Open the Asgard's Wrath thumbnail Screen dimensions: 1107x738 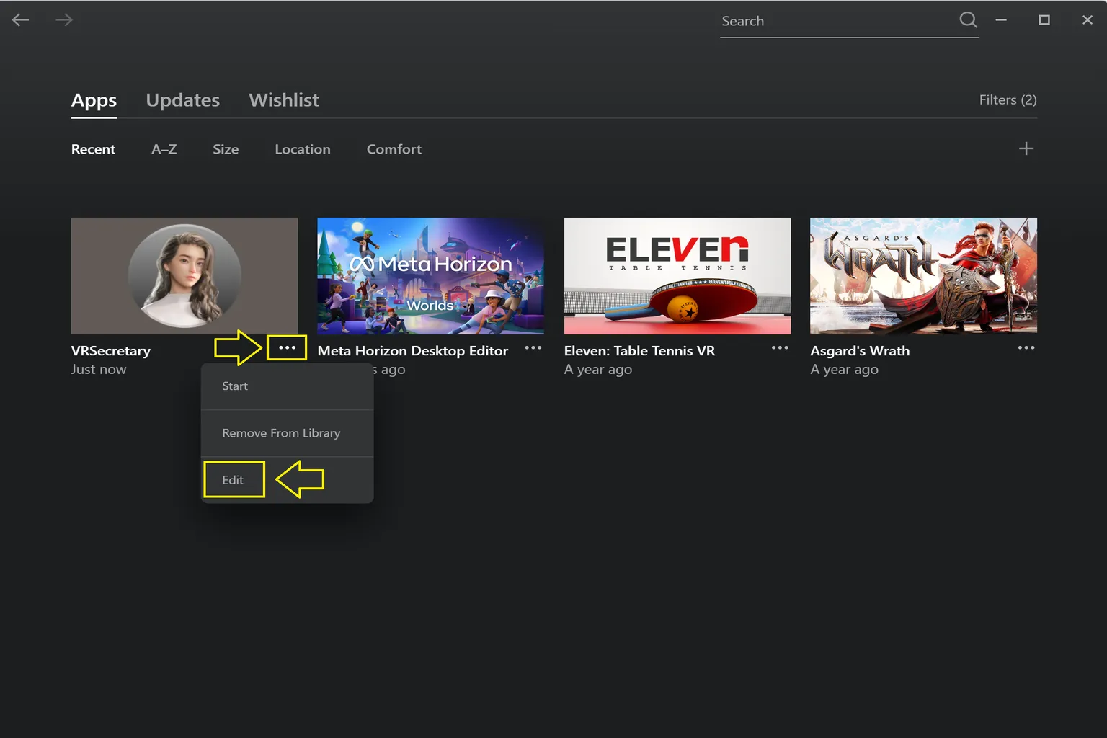(x=924, y=276)
